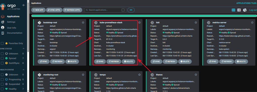The image size is (257, 92).
Task: Open the Settings sidebar page
Action: click(11, 22)
